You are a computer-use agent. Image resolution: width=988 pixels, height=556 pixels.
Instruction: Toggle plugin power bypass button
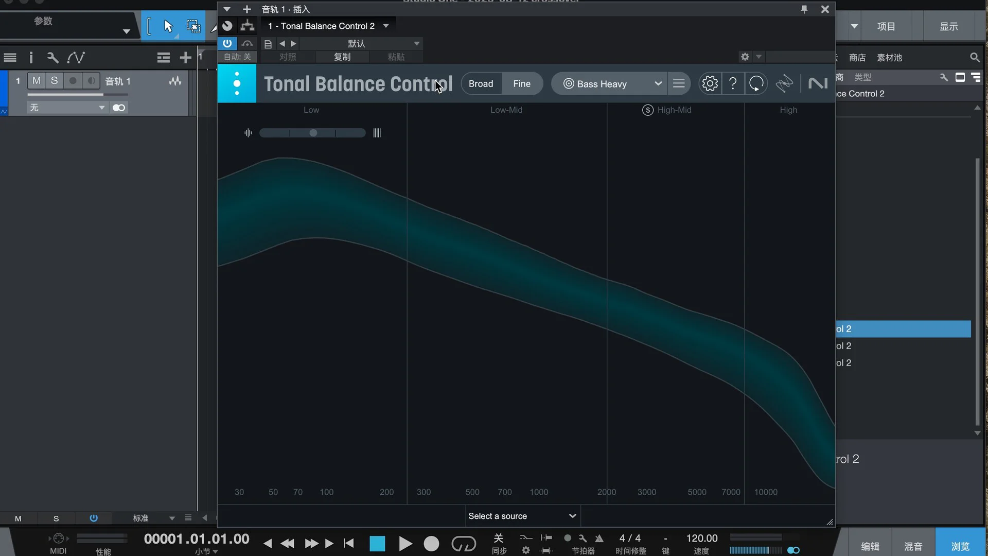click(x=227, y=43)
